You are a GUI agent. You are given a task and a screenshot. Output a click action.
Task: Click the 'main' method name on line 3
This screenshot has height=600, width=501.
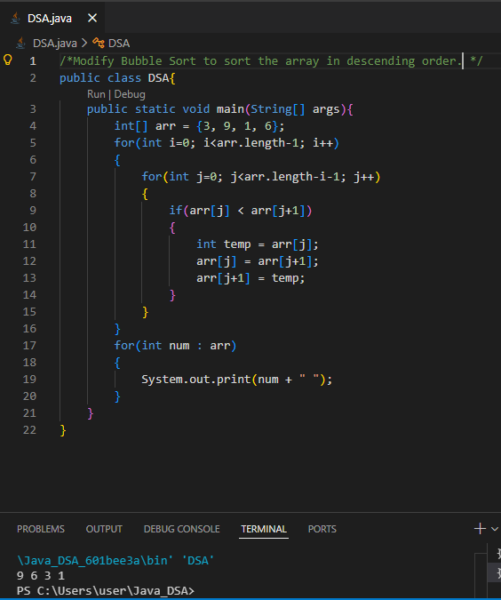(230, 109)
